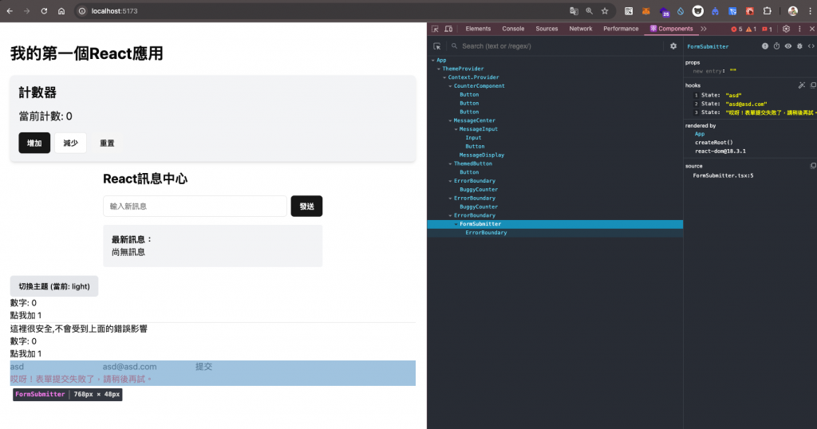Image resolution: width=817 pixels, height=429 pixels.
Task: Collapse the ThemedButton tree node
Action: tap(450, 163)
